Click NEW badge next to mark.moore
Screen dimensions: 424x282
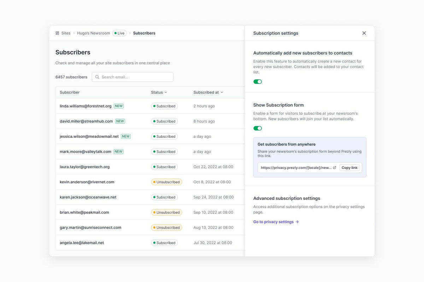(118, 152)
